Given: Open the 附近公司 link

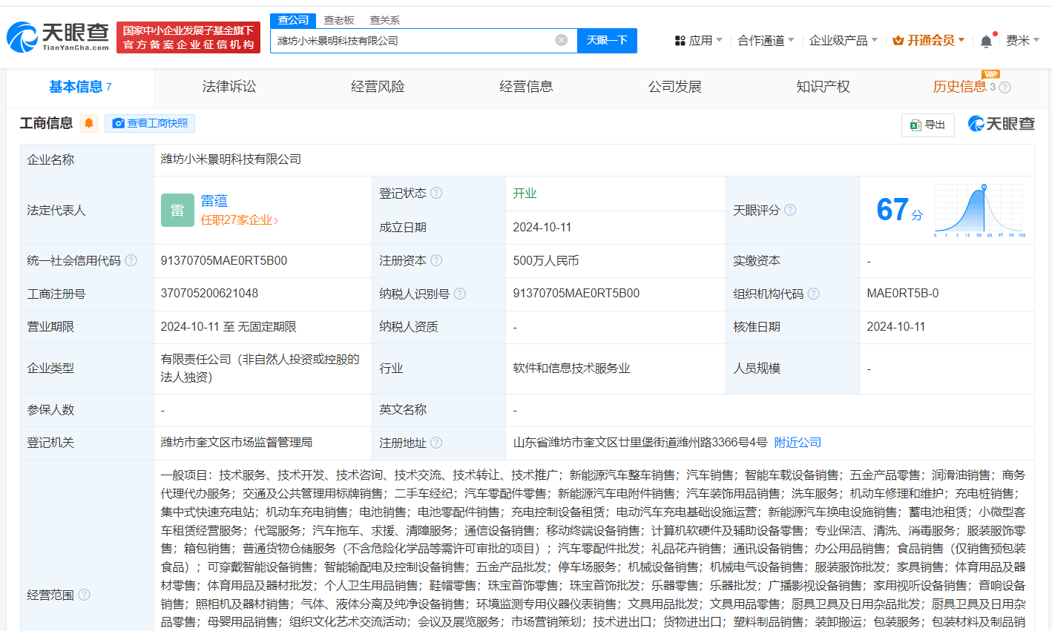Looking at the screenshot, I should point(797,441).
